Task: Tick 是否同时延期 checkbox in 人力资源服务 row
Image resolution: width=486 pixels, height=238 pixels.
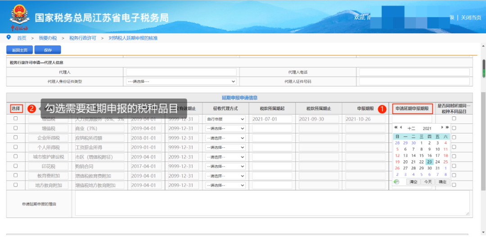Action: [x=454, y=119]
